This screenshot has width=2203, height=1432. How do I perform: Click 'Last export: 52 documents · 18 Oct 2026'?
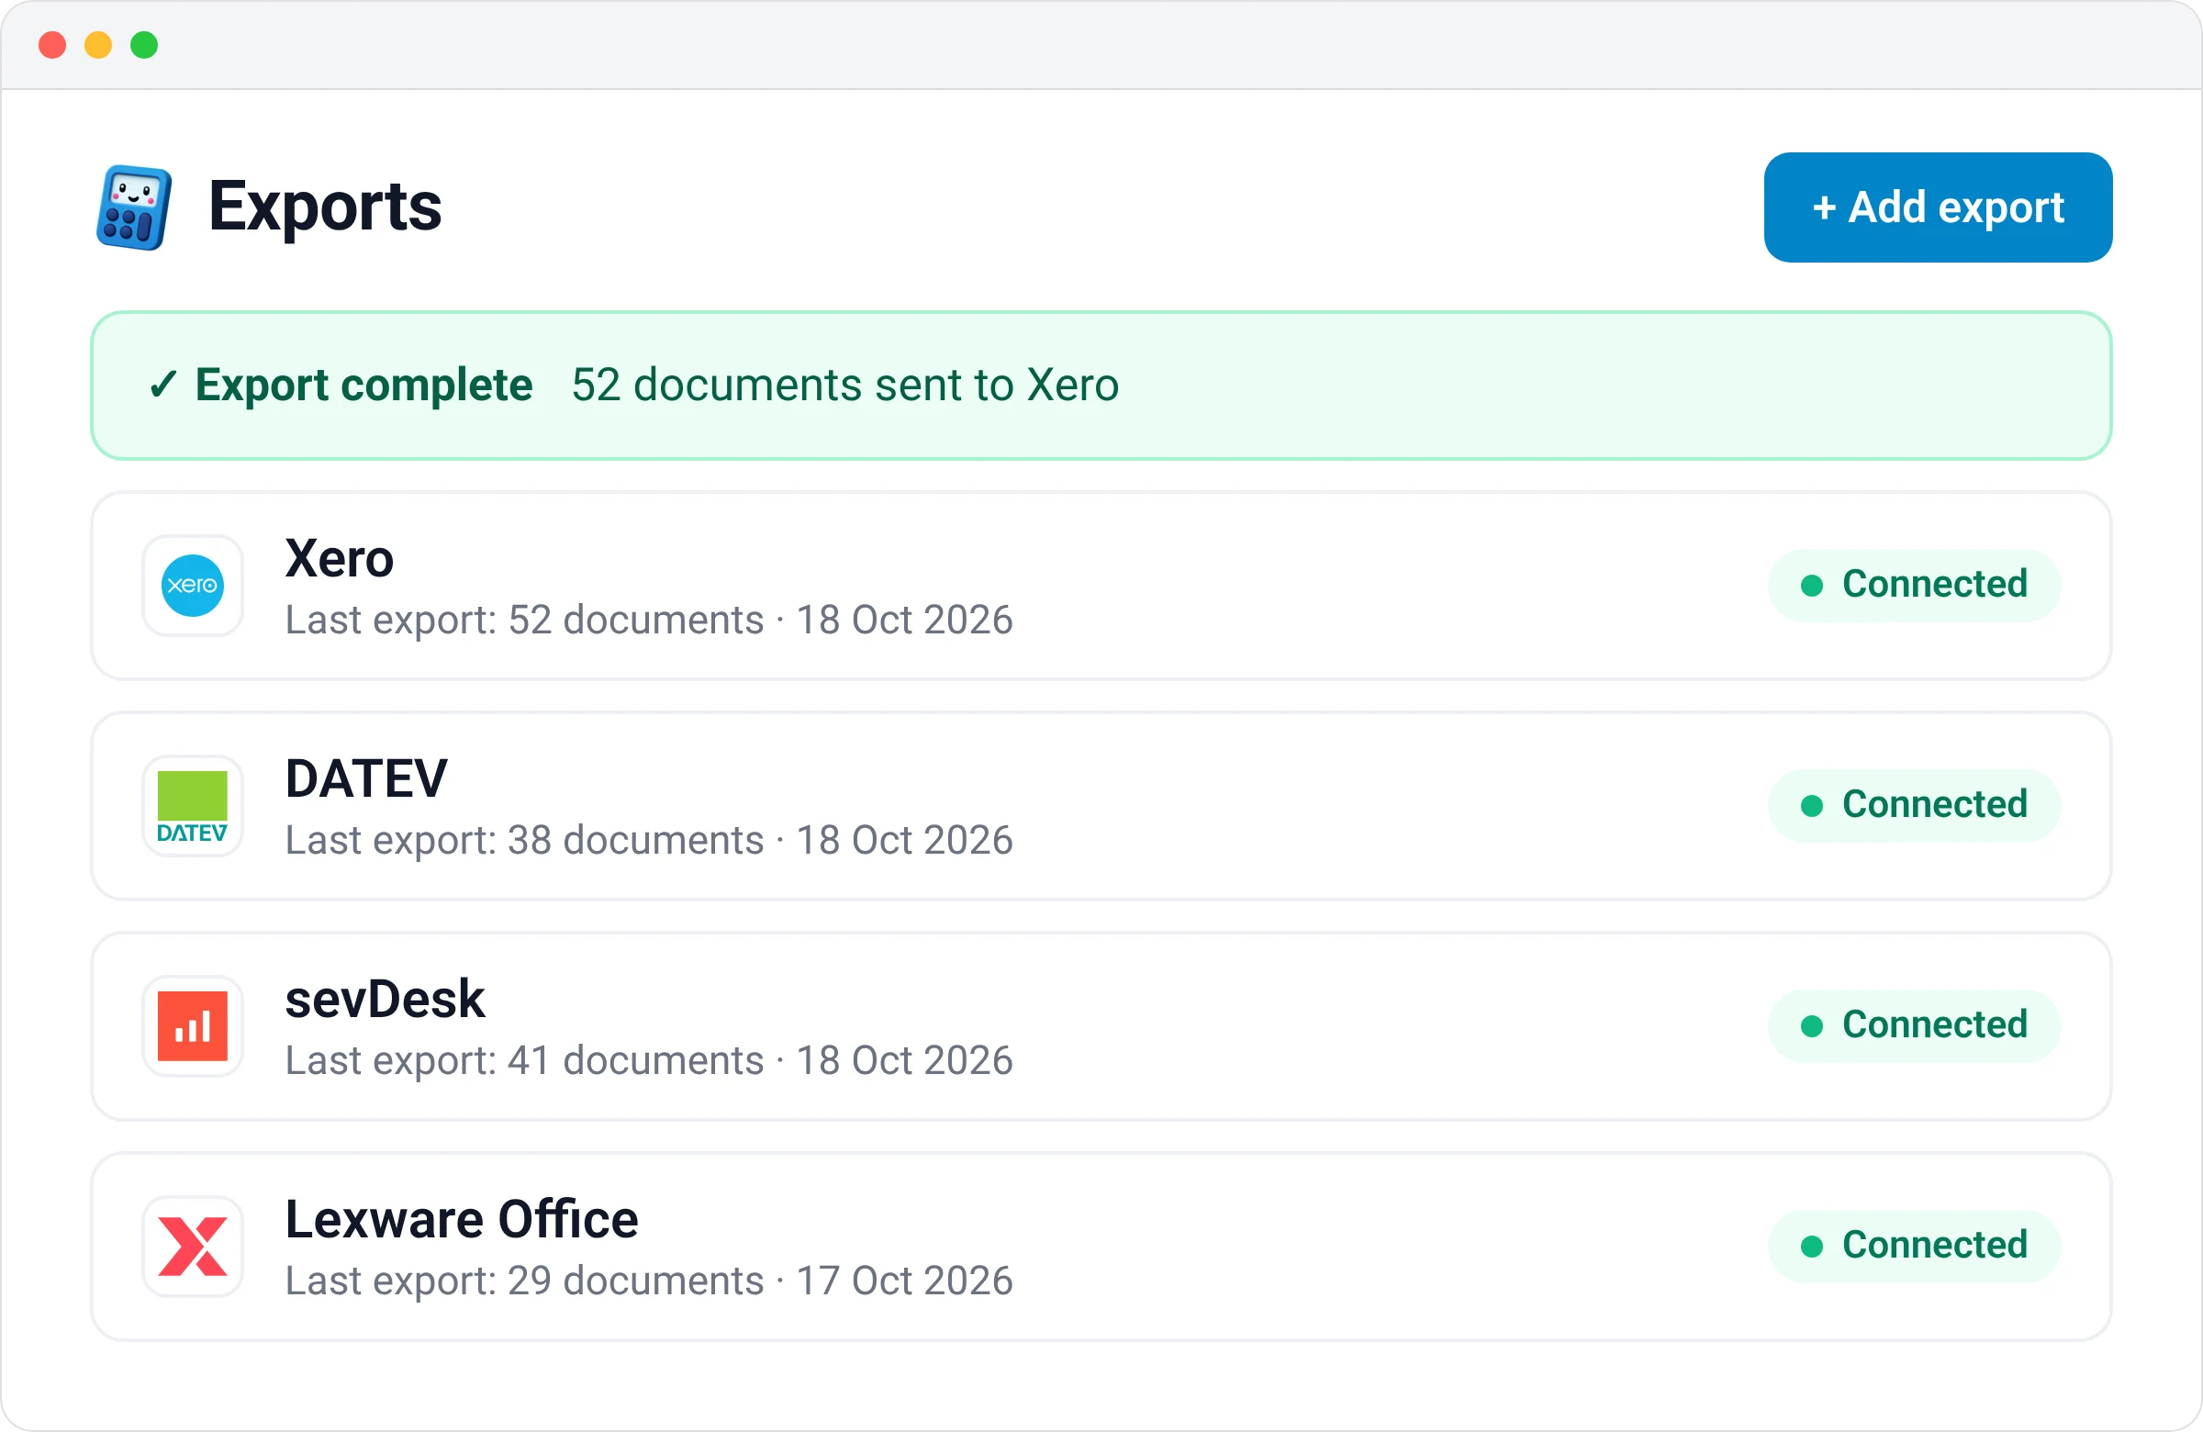coord(649,621)
